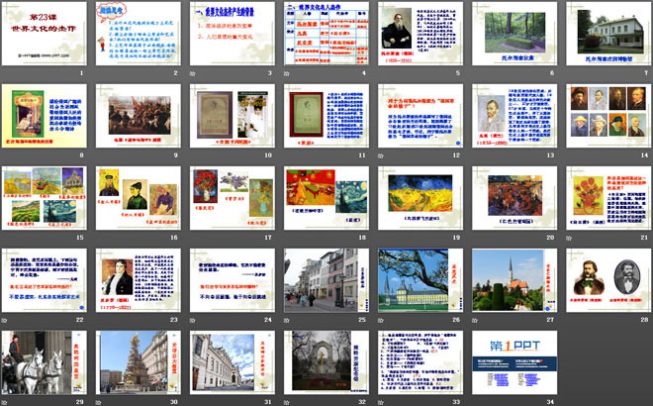
Task: Select slide 27 thumbnail with church spire
Action: click(x=515, y=280)
